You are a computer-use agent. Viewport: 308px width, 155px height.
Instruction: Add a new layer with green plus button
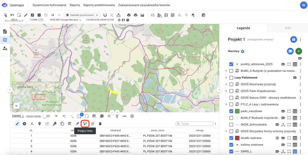pyautogui.click(x=298, y=51)
